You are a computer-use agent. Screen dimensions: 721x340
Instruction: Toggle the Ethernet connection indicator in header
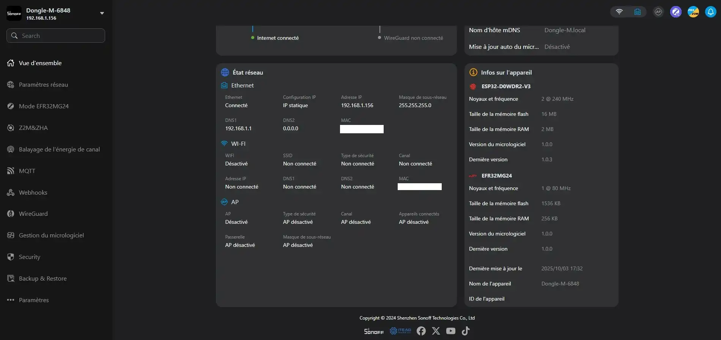(x=637, y=12)
